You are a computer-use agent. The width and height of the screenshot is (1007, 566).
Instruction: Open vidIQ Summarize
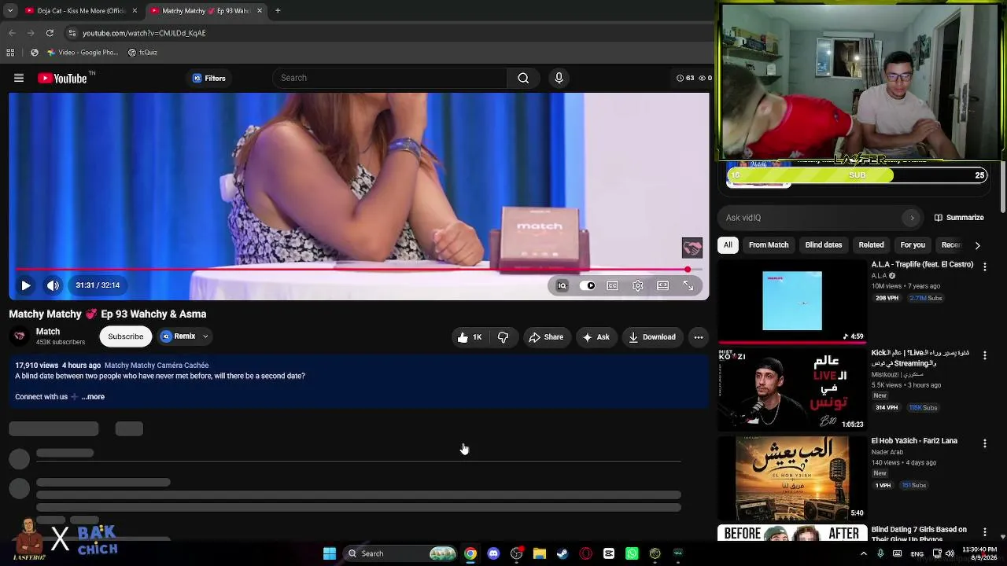coord(959,218)
